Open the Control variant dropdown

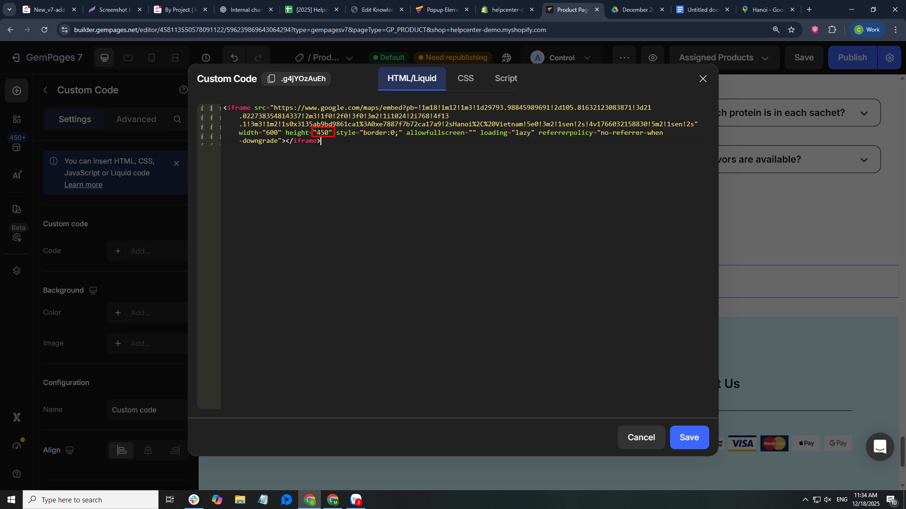tap(561, 57)
